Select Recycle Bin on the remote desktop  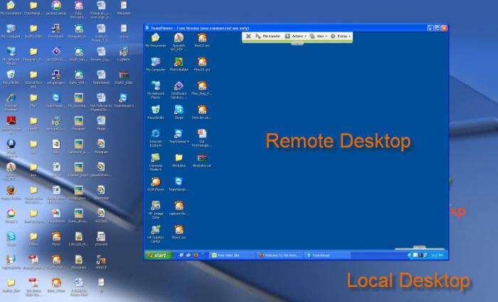(155, 112)
